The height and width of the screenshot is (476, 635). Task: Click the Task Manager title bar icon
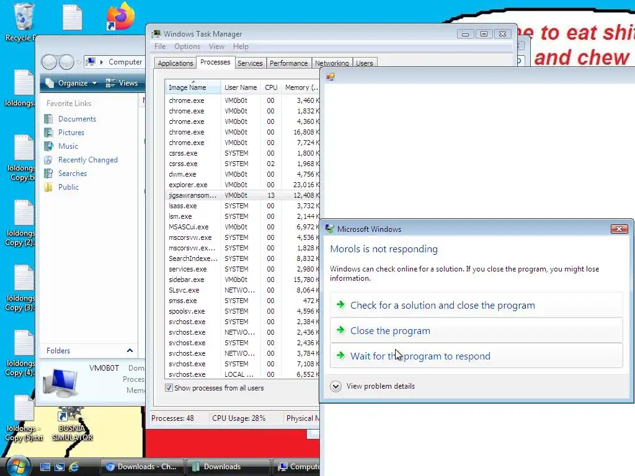tap(156, 33)
